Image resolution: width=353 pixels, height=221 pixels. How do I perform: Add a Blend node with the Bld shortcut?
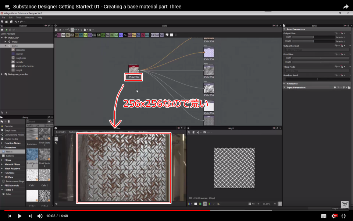(63, 35)
